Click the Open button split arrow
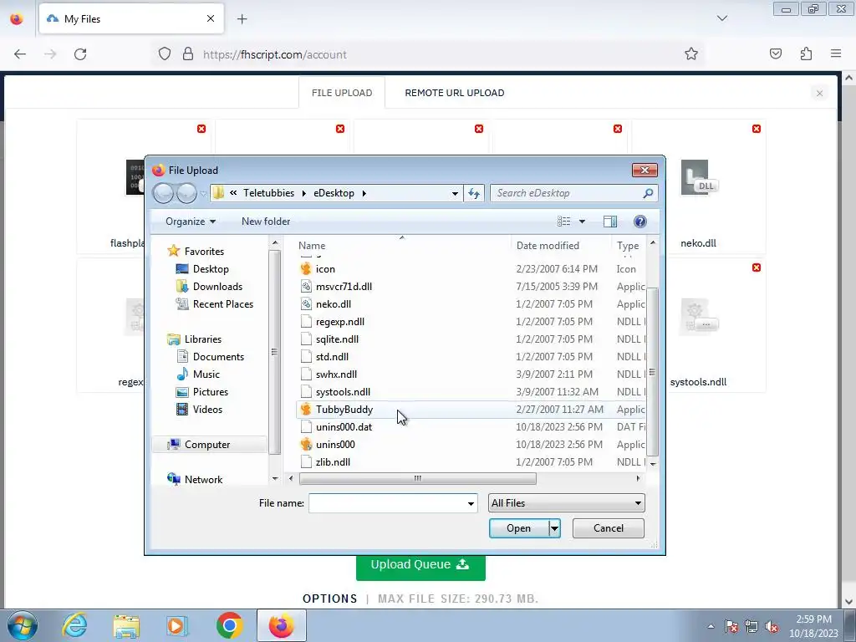 [x=555, y=528]
